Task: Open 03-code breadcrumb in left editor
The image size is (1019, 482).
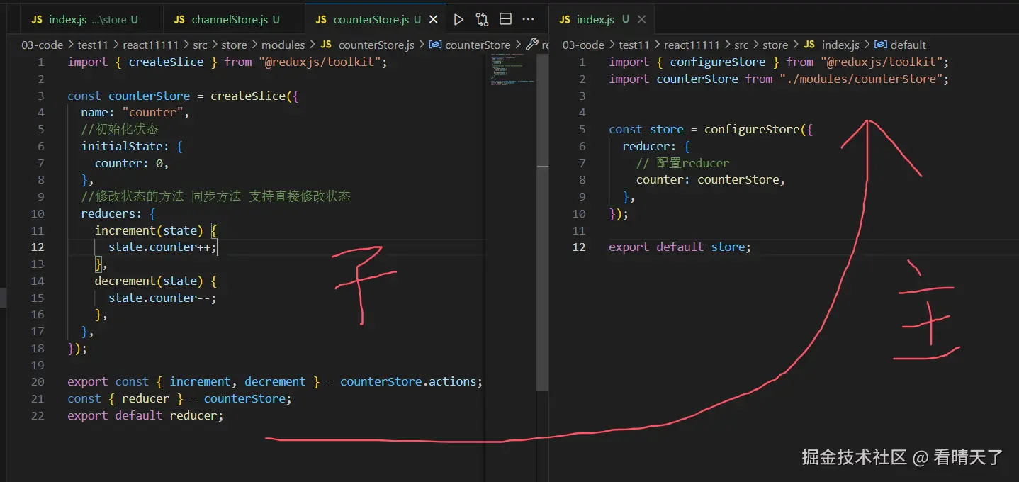Action: pos(42,44)
